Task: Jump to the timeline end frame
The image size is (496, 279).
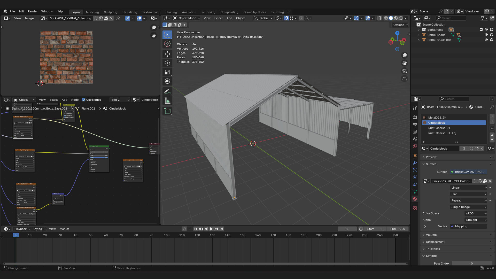Action: tap(222, 229)
